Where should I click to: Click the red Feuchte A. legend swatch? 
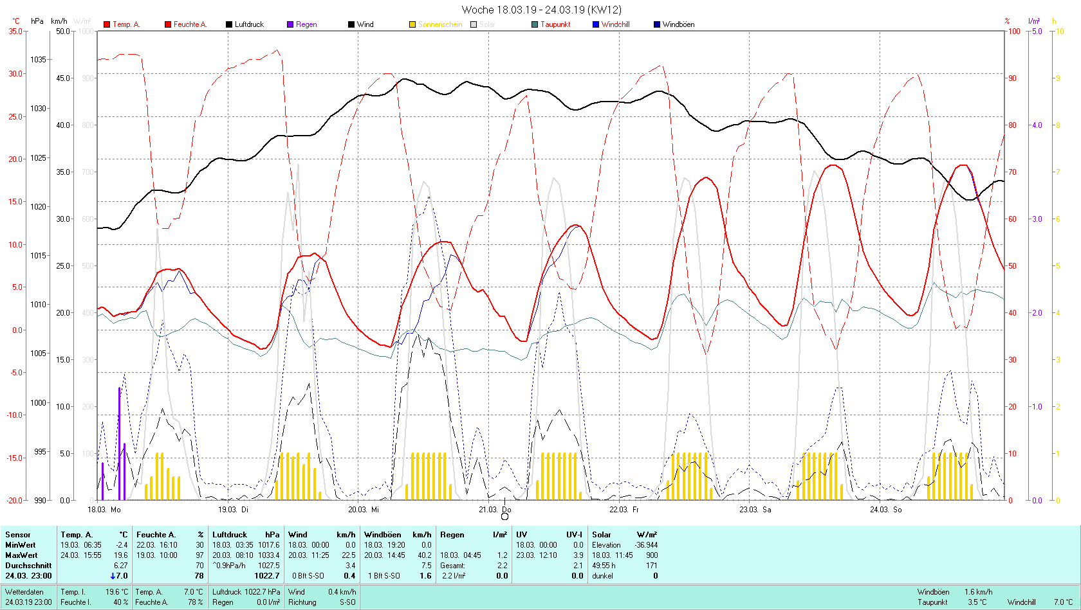point(168,24)
